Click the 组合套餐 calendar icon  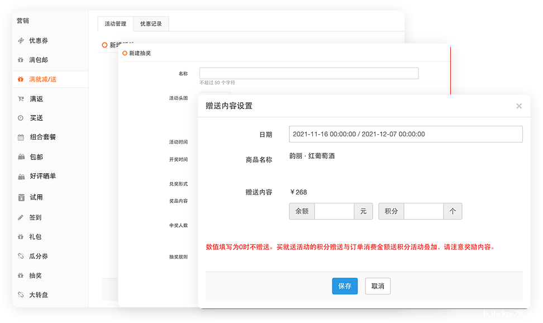(x=21, y=137)
